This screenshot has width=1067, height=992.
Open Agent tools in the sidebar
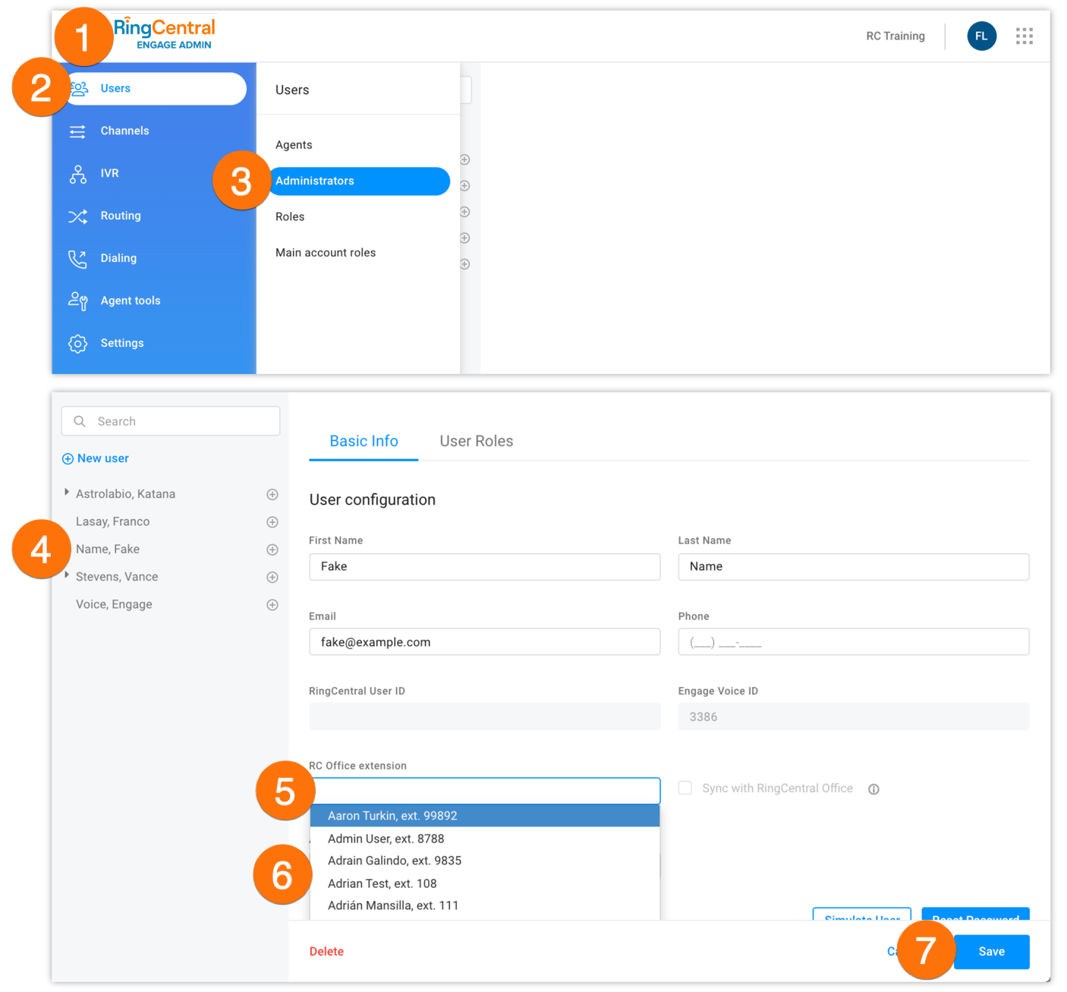130,301
